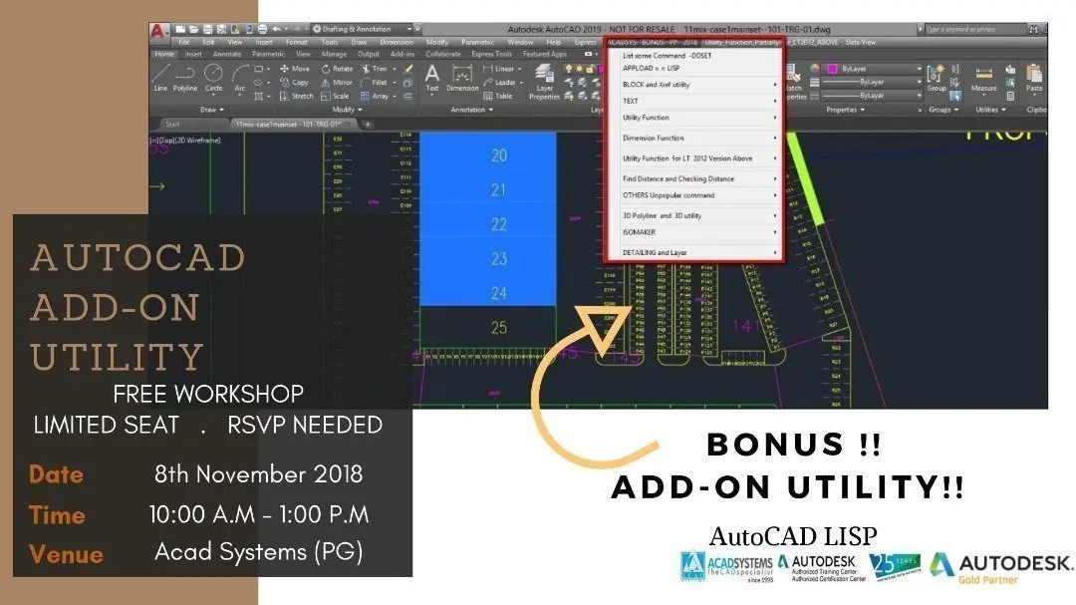
Task: Click the Group tool
Action: (x=936, y=78)
